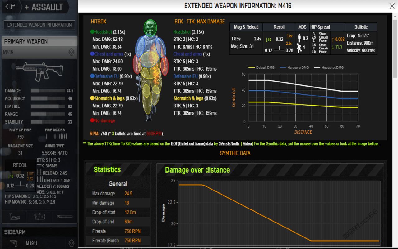Click the five-bullet reload icon 1.85S
Viewport: 398px width, 249px height.
[40, 179]
